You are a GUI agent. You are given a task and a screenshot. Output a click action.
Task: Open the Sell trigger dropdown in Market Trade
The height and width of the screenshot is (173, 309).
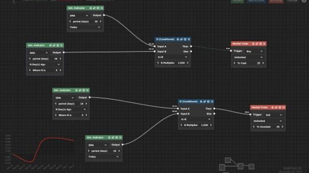pos(274,115)
